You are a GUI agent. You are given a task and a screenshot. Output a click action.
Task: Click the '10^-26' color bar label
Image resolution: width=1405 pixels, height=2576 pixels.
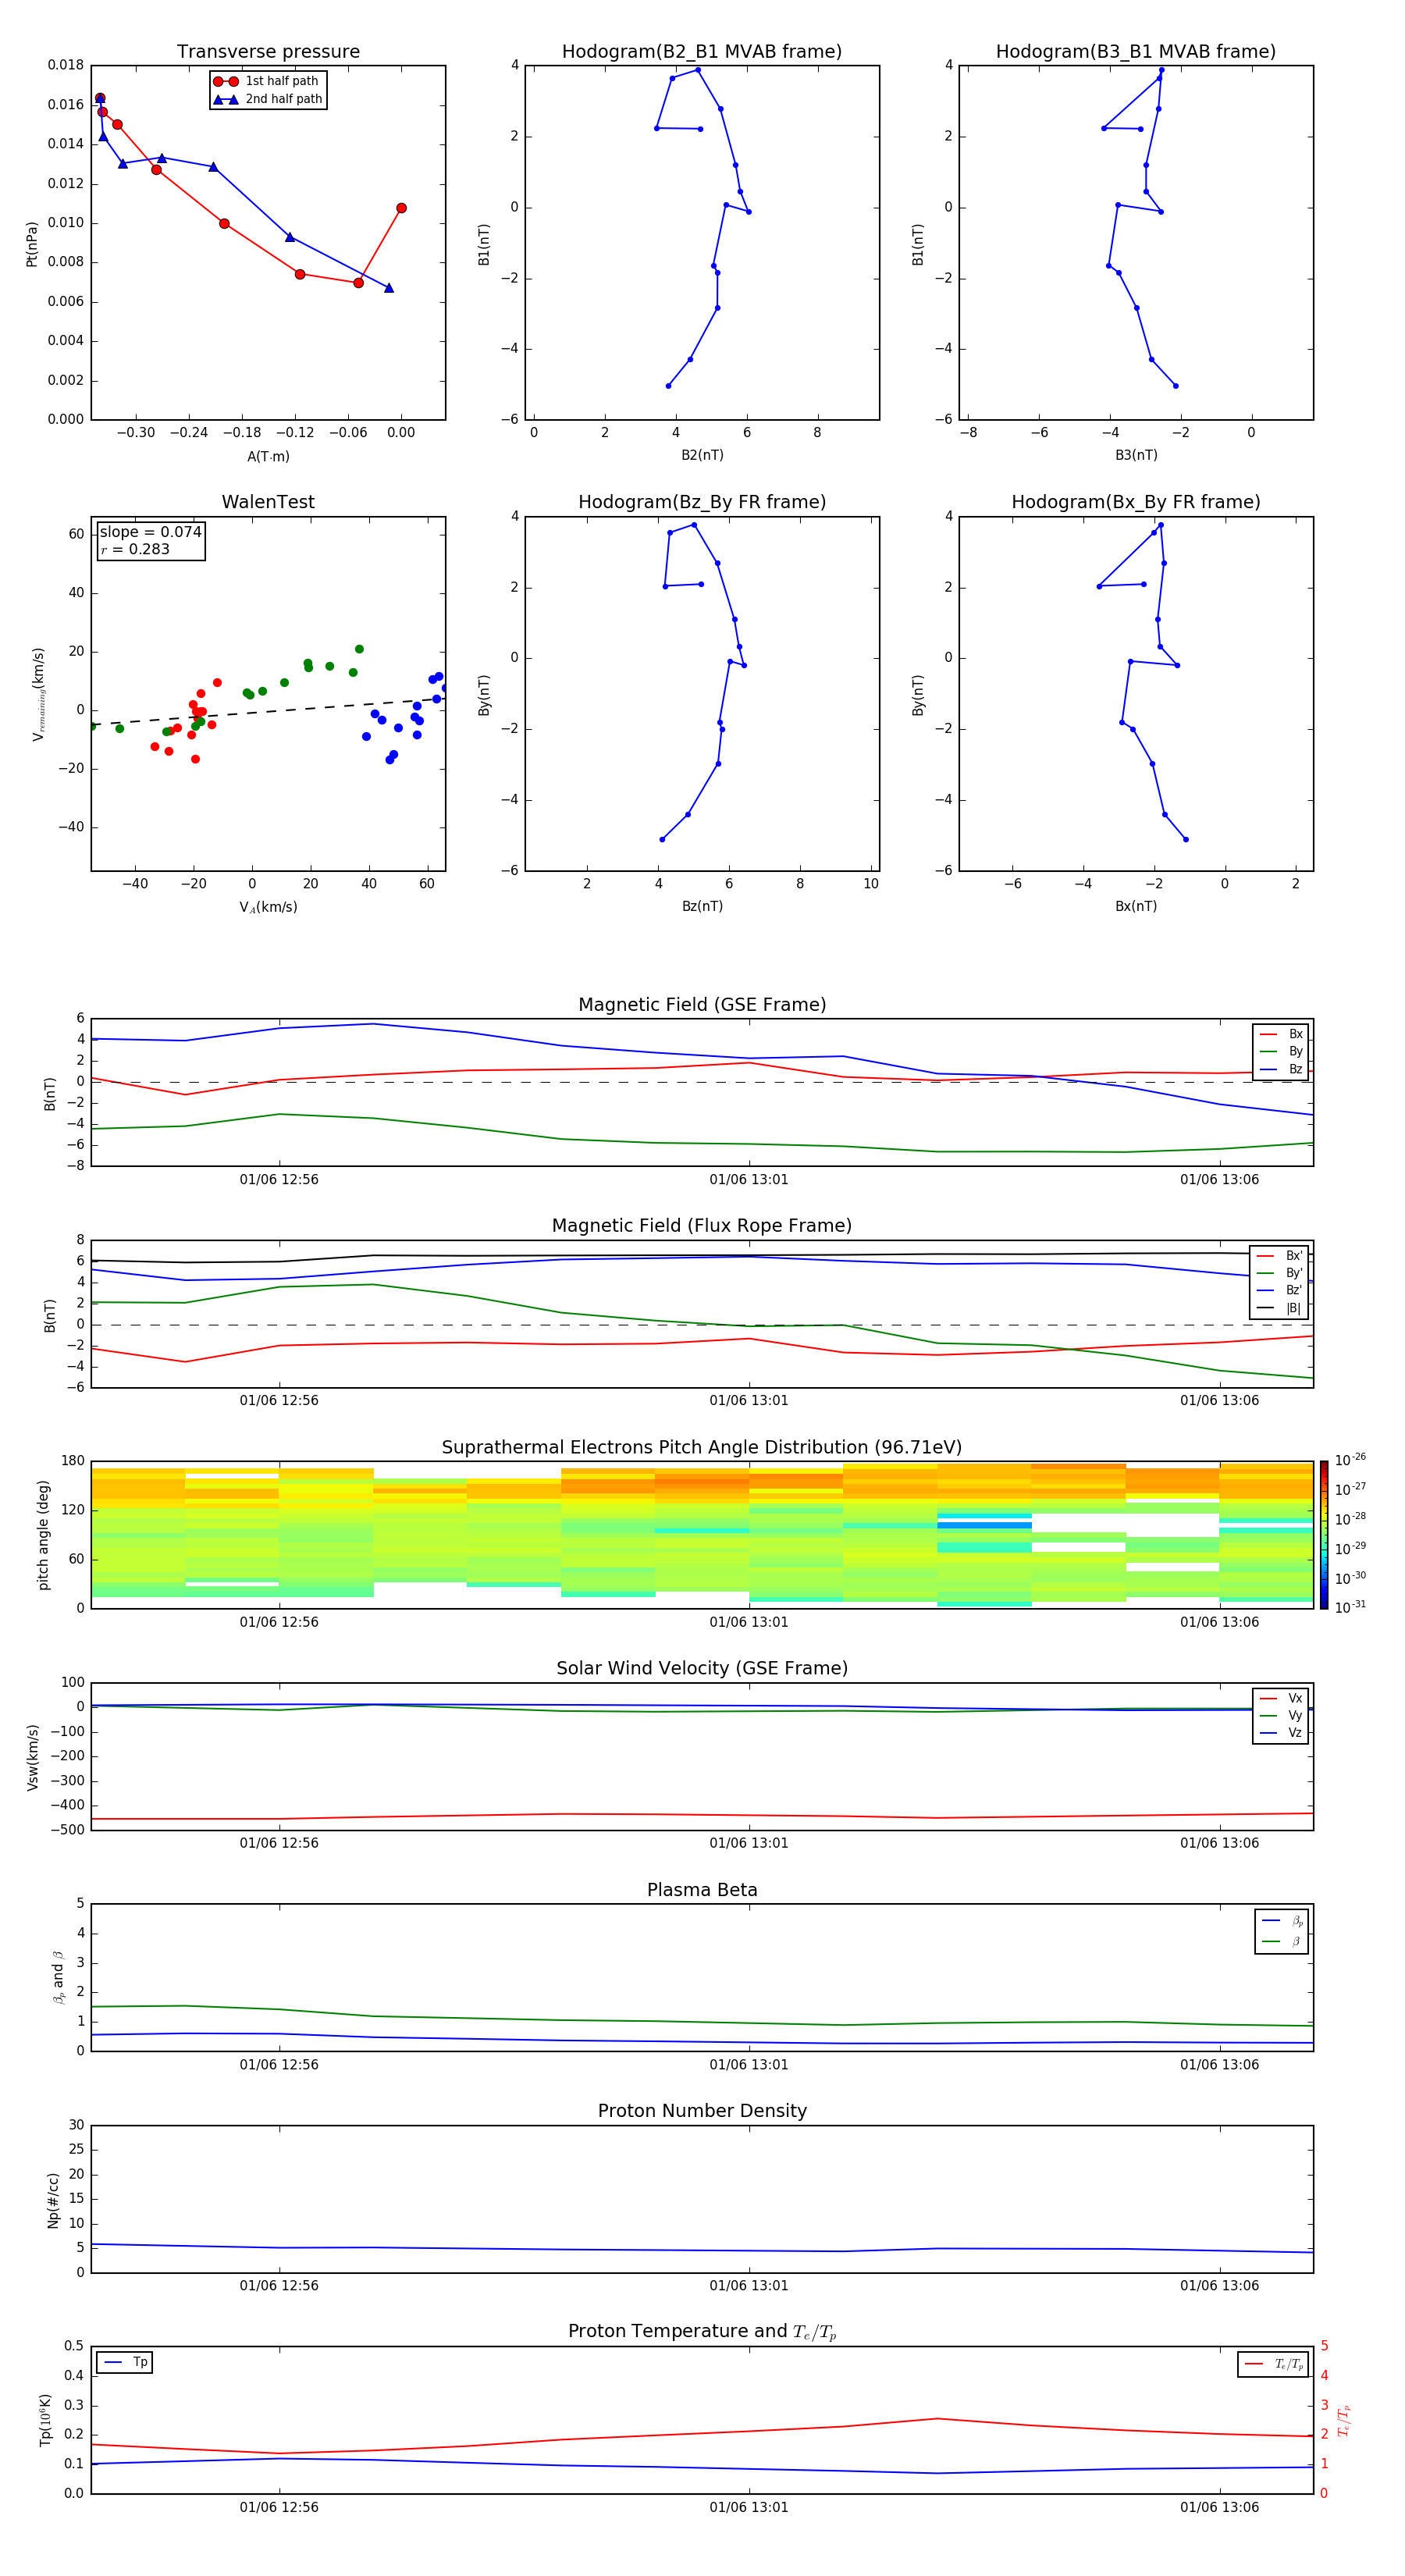pos(1350,1460)
